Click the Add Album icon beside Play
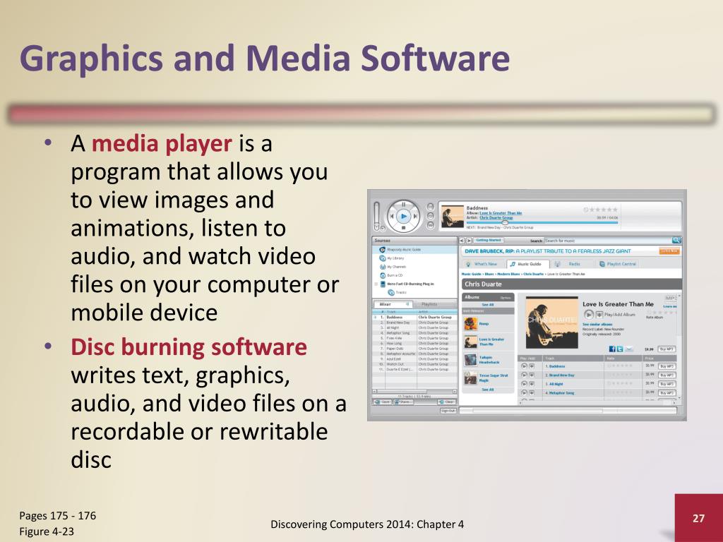The height and width of the screenshot is (542, 723). (599, 315)
